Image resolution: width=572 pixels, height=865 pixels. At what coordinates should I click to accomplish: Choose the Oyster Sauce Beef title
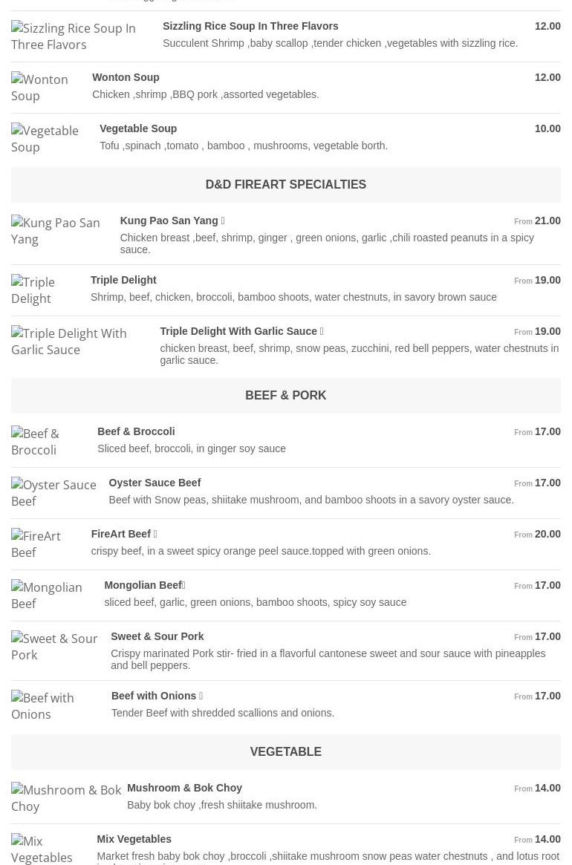[155, 483]
